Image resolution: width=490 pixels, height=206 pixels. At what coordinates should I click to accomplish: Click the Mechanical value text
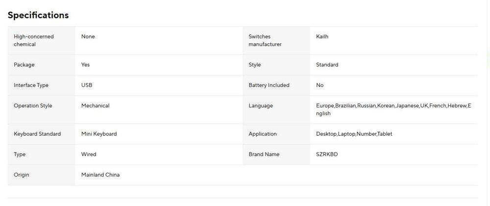[x=95, y=106]
